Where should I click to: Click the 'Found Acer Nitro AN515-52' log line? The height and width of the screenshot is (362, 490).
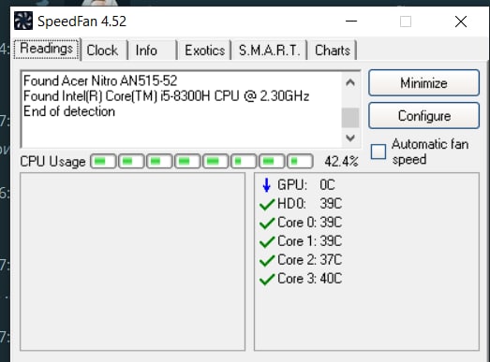pos(100,80)
